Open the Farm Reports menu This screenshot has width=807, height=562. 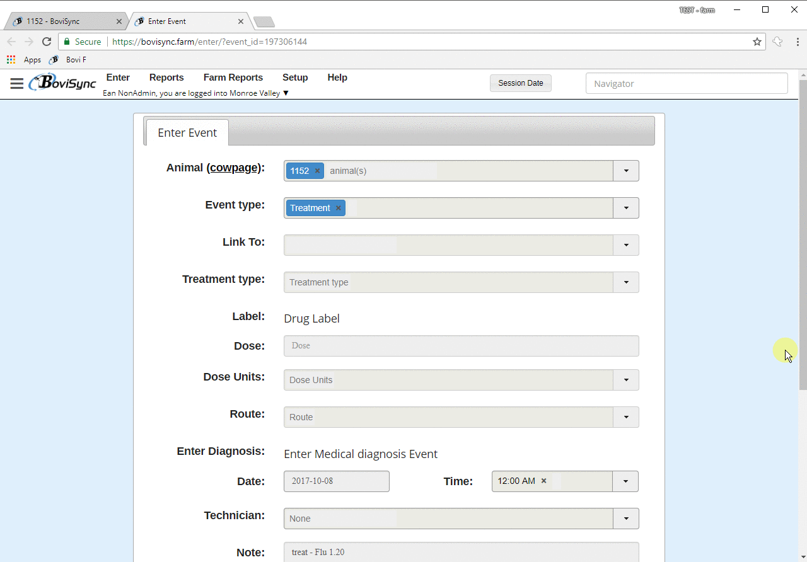pyautogui.click(x=233, y=77)
